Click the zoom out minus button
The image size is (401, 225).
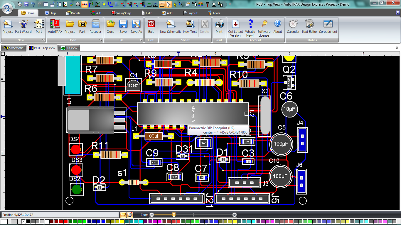pos(152,215)
